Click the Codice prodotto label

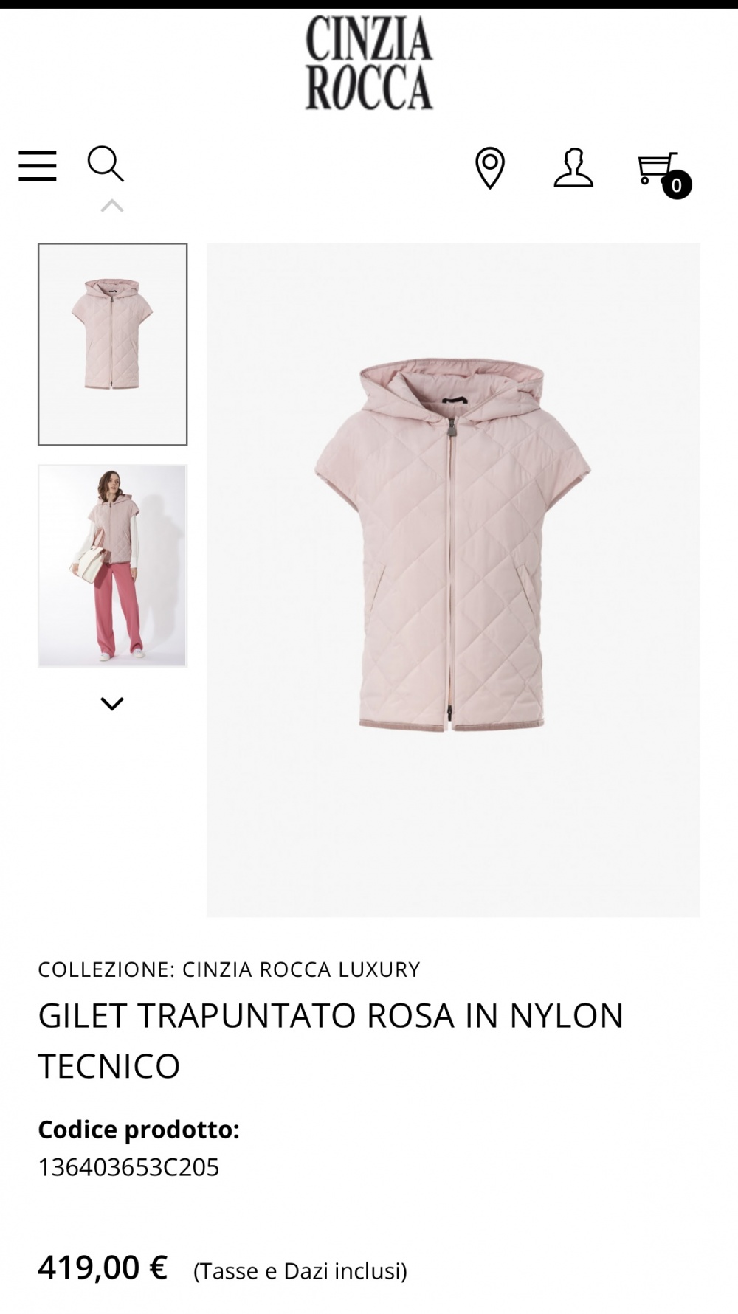point(139,1130)
